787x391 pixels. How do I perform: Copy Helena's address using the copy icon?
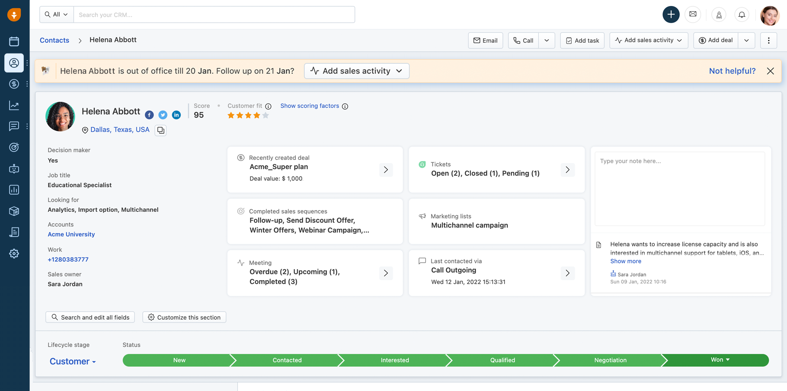tap(160, 130)
